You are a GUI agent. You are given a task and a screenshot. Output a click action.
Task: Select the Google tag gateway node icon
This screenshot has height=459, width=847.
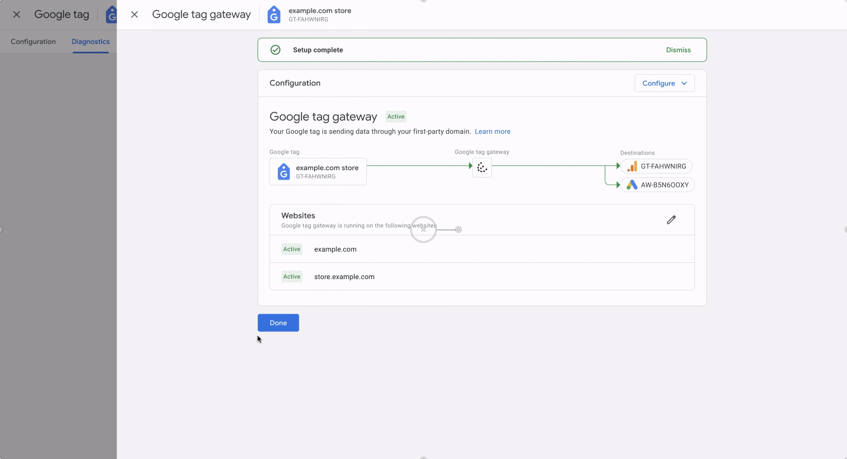tap(482, 168)
